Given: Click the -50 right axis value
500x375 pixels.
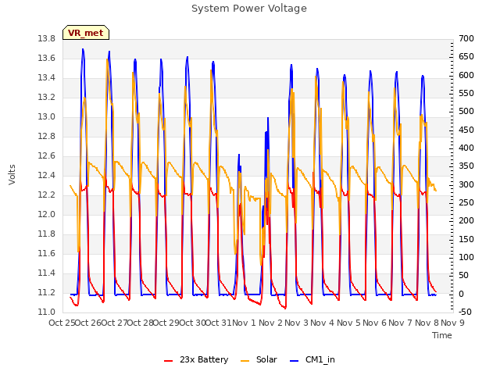Looking at the screenshot, I should coord(466,312).
